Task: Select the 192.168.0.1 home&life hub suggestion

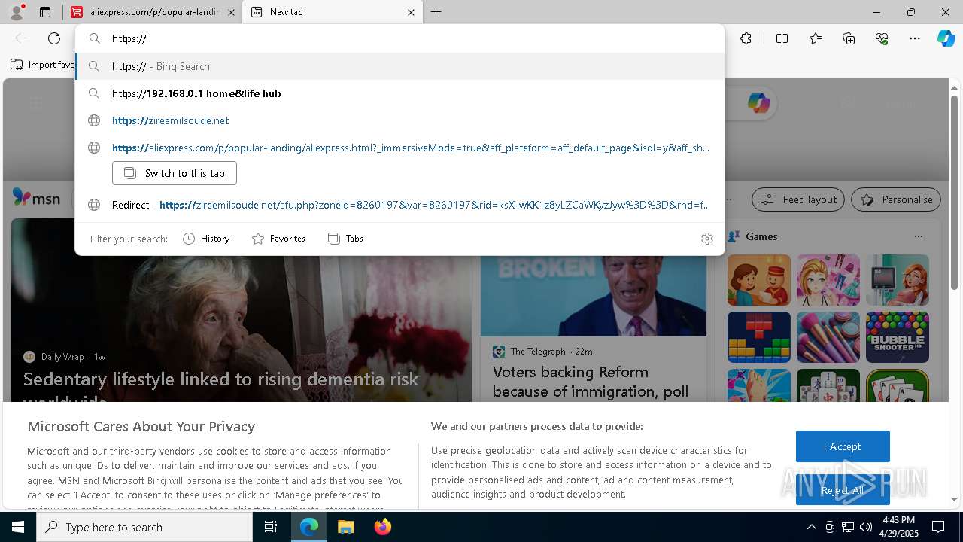Action: click(x=399, y=93)
